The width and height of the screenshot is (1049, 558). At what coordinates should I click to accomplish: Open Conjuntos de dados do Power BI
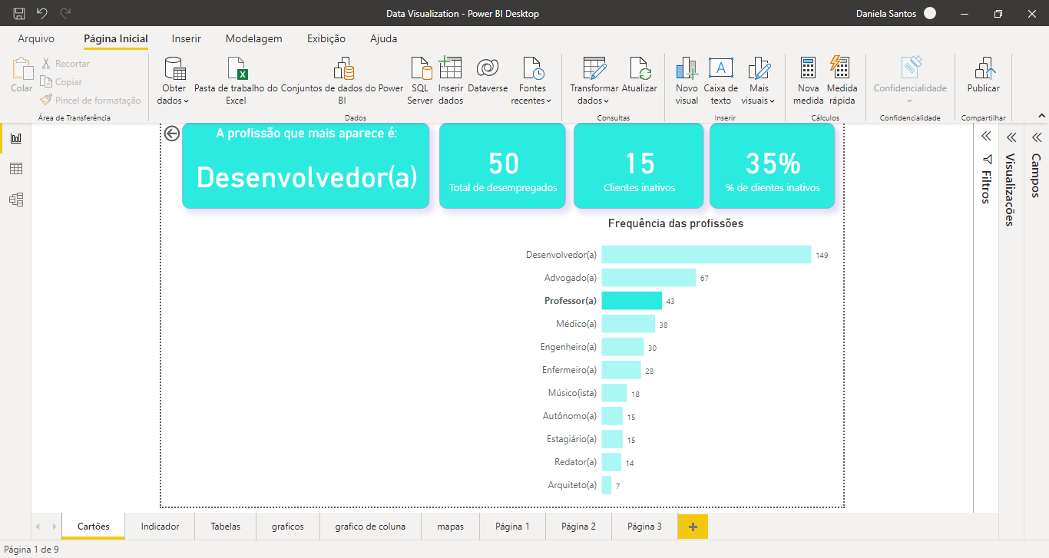click(342, 81)
